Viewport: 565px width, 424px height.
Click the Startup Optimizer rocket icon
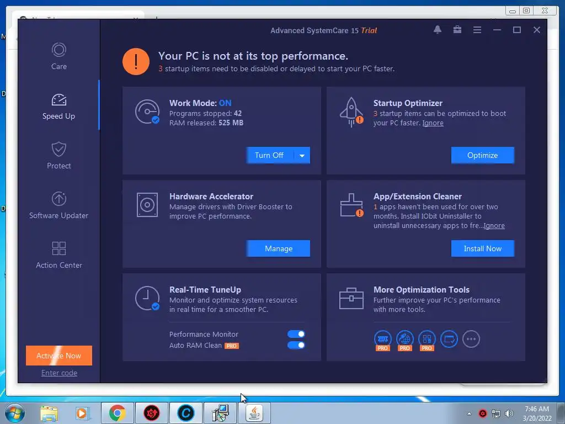click(x=351, y=112)
